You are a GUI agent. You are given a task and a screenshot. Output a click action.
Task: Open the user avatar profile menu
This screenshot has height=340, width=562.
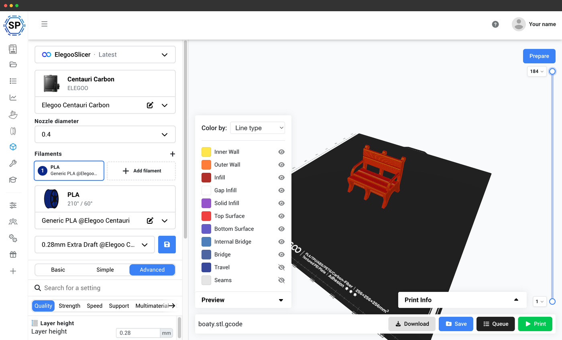tap(519, 24)
